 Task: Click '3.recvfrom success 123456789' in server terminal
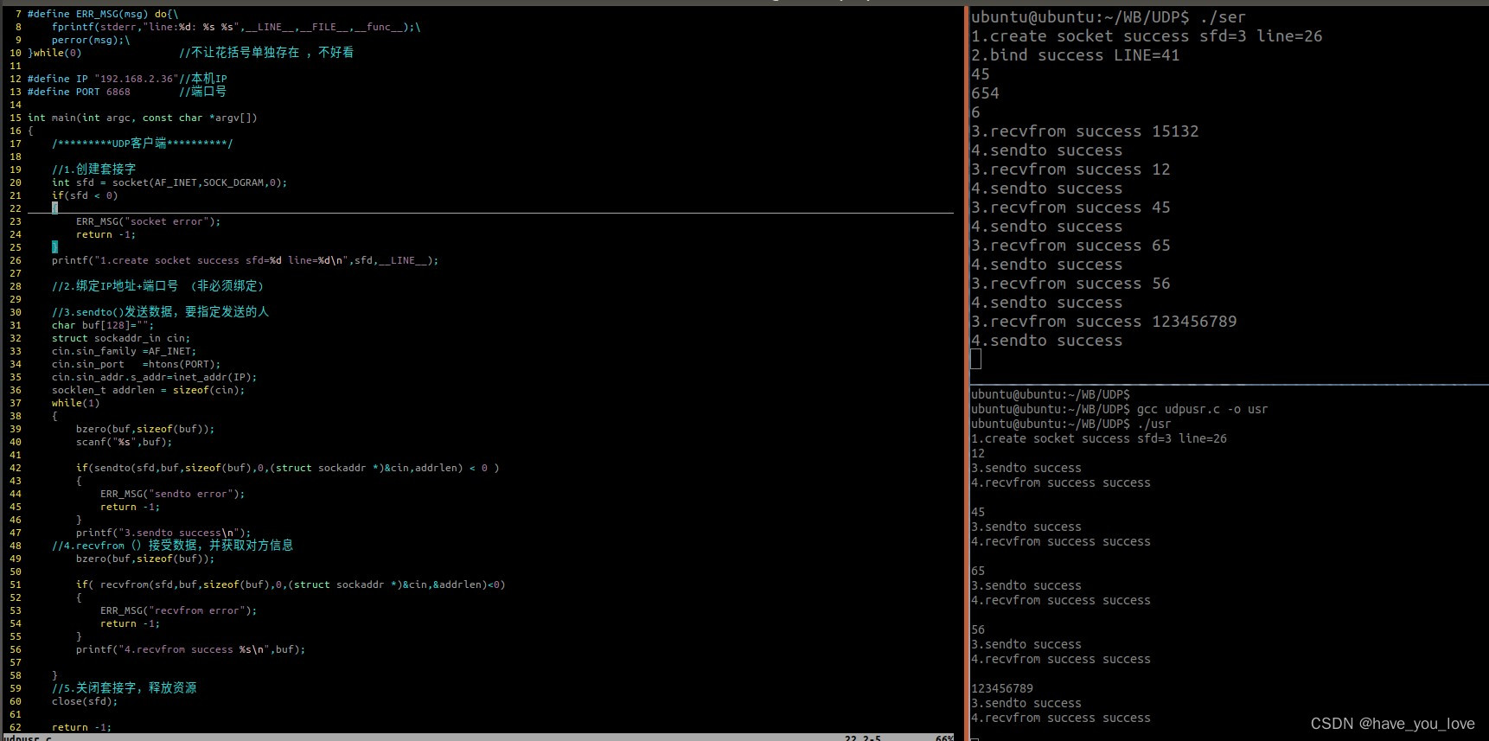tap(1103, 322)
